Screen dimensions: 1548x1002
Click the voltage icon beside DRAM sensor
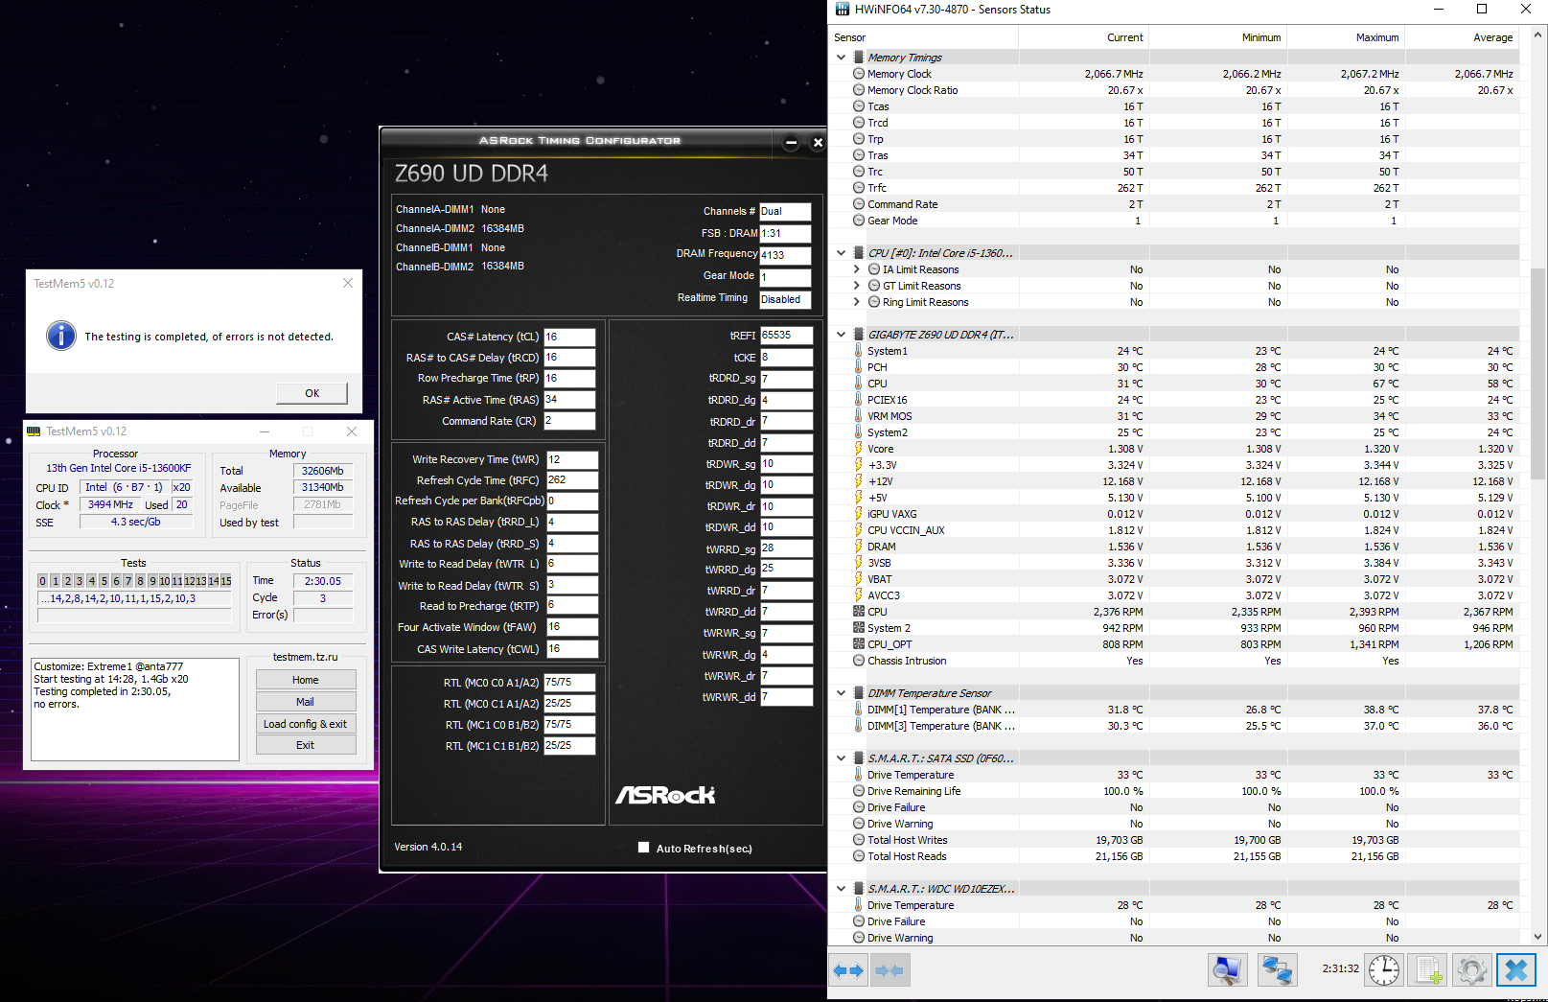pos(859,547)
